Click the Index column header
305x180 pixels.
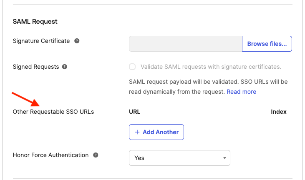tap(279, 112)
